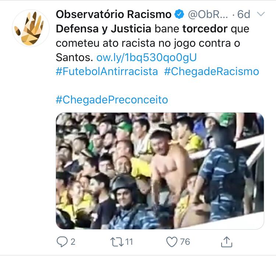The width and height of the screenshot is (276, 258).
Task: Click the reply count 2
Action: coord(73,242)
